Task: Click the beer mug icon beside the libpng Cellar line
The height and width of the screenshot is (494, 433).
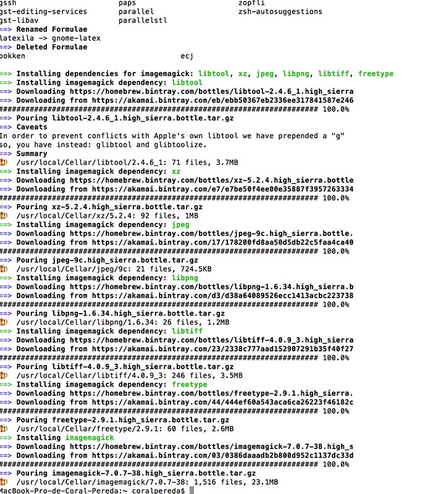Action: 4,322
